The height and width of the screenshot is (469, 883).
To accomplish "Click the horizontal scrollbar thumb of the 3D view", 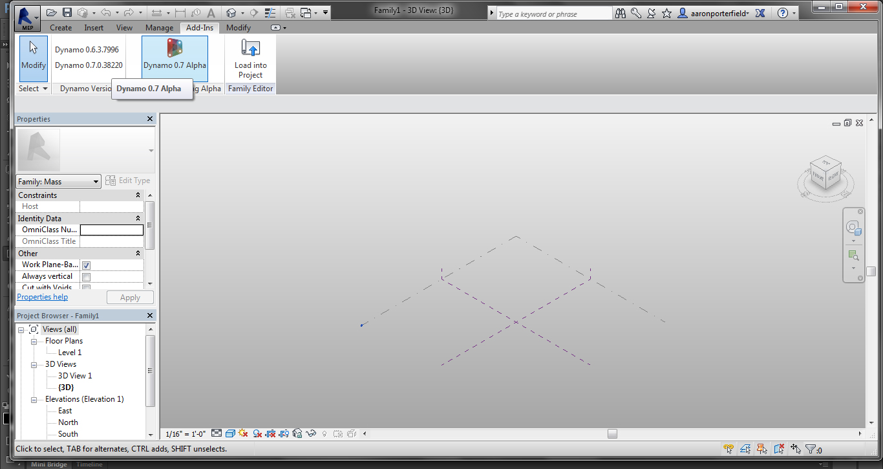I will (x=612, y=434).
